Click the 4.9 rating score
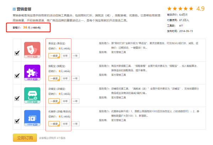Screen dimensions: 213x145 200,9
